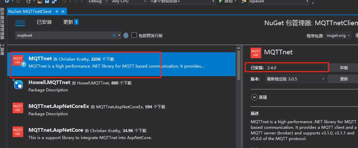This screenshot has width=358, height=148.
Task: Select the MQTTnet package by Christian Kratky
Action: point(122,65)
